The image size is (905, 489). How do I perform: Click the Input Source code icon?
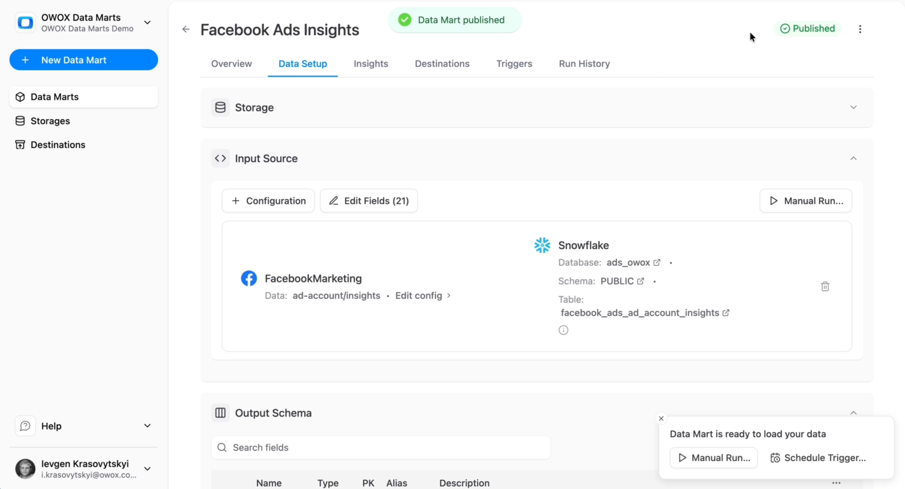click(x=221, y=158)
